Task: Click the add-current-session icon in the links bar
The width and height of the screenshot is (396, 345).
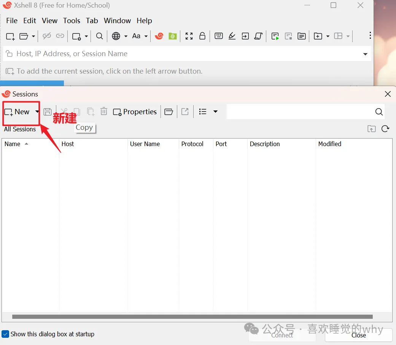Action: click(x=10, y=71)
